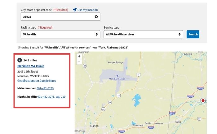The image size is (217, 134).
Task: Open the Meridian VA Clinic link
Action: coord(31,66)
